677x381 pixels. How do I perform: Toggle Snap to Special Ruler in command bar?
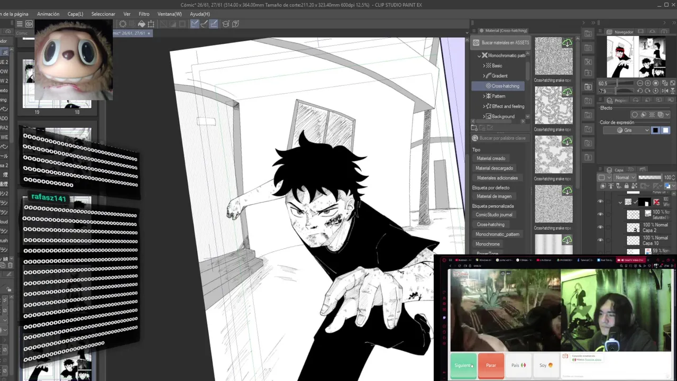(x=204, y=24)
